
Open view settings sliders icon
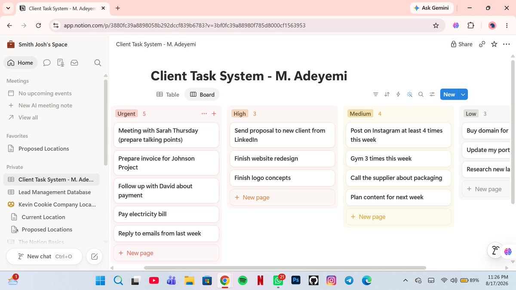tap(432, 95)
